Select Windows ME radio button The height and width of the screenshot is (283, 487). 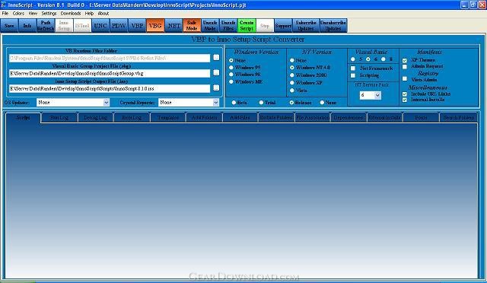coord(231,81)
